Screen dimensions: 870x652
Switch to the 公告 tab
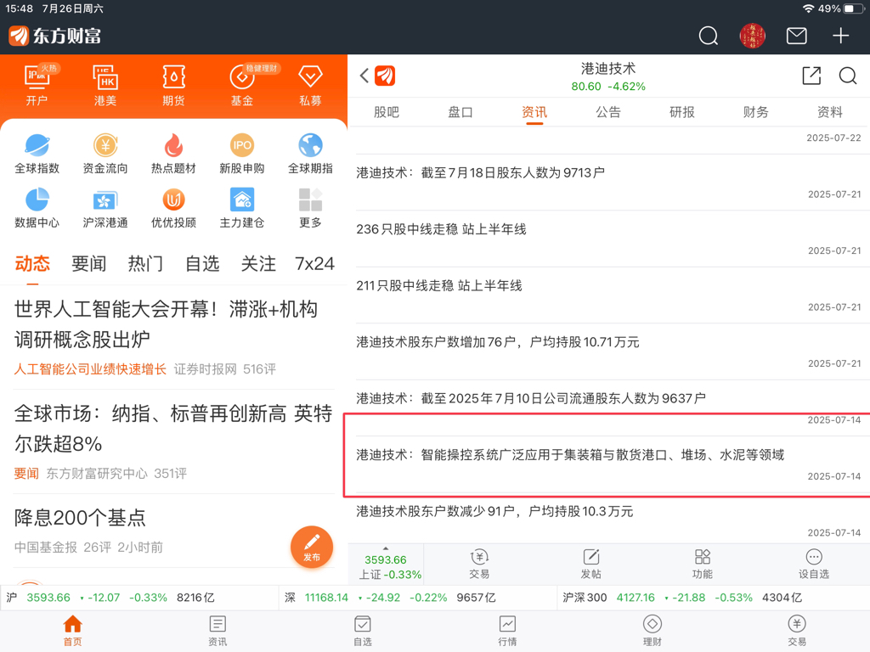click(608, 112)
